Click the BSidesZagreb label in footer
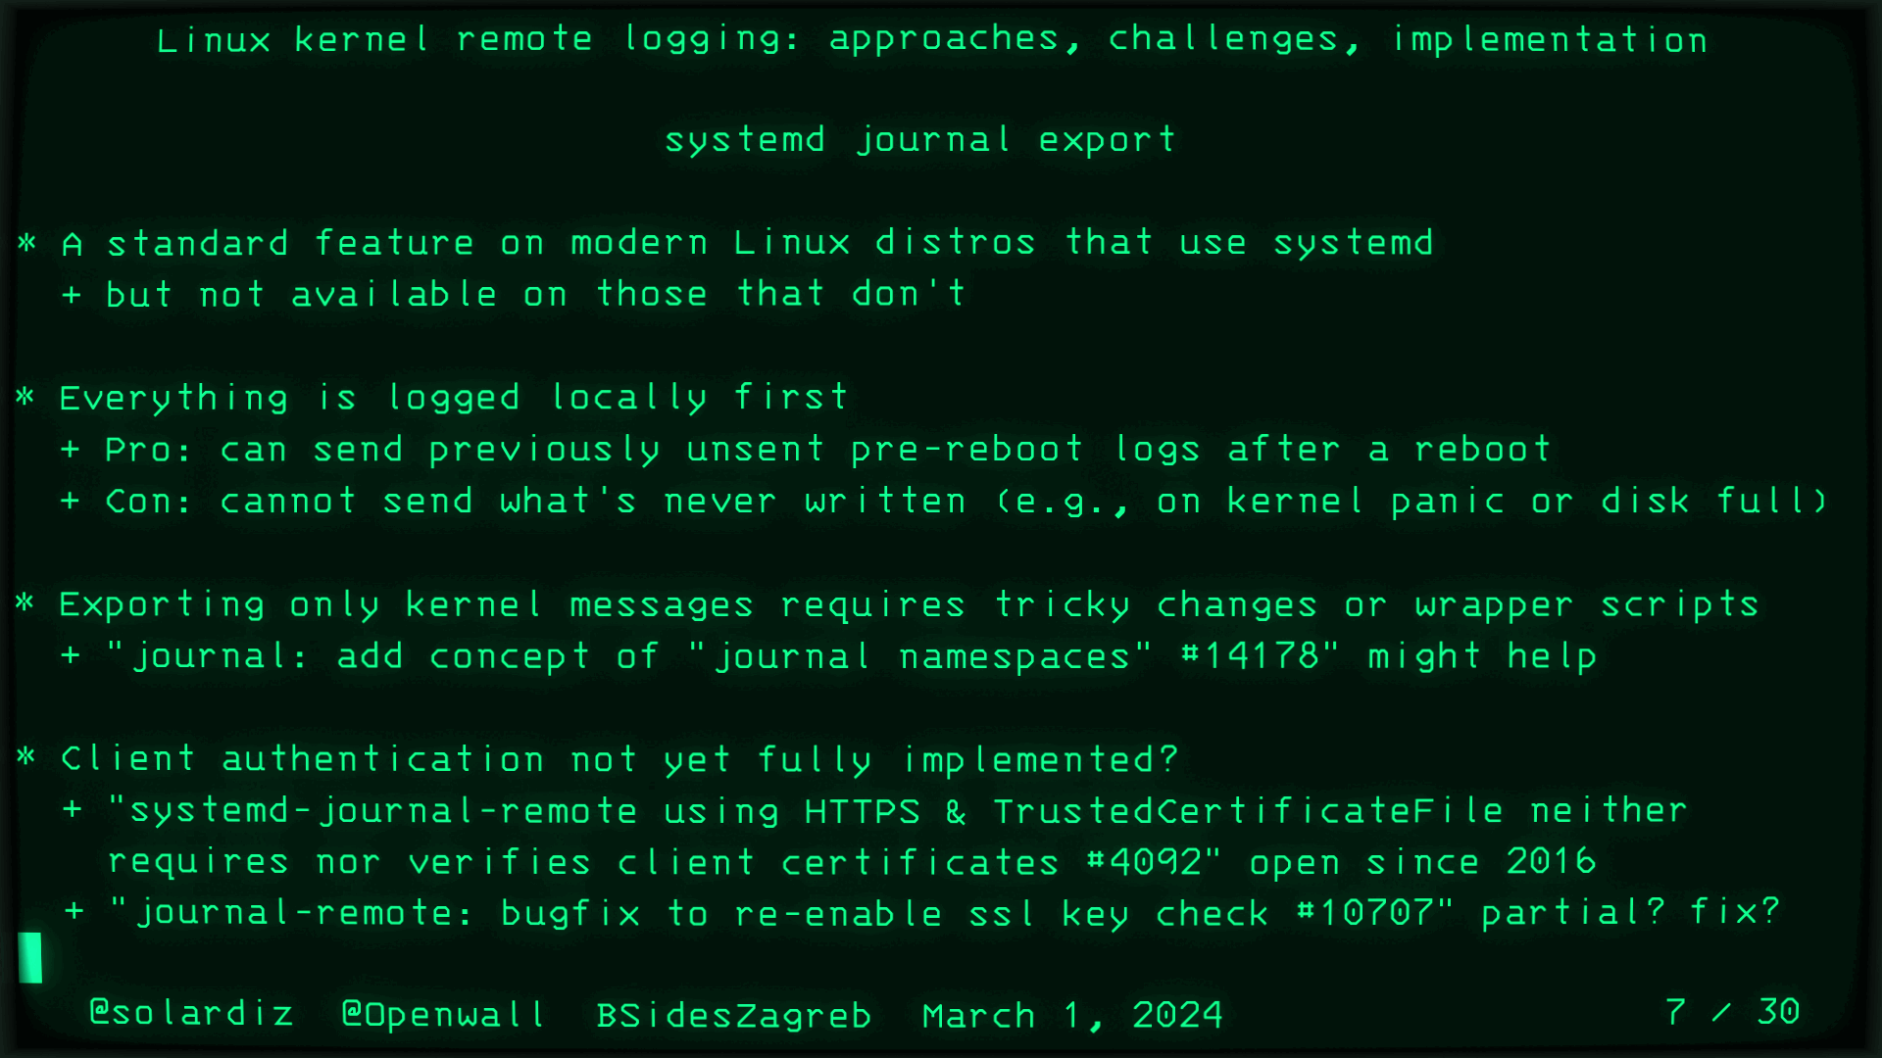Screen dimensions: 1882x1058 pyautogui.click(x=733, y=1016)
